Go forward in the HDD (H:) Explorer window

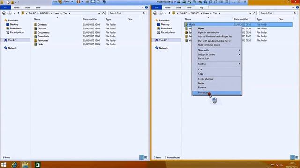tap(9, 13)
